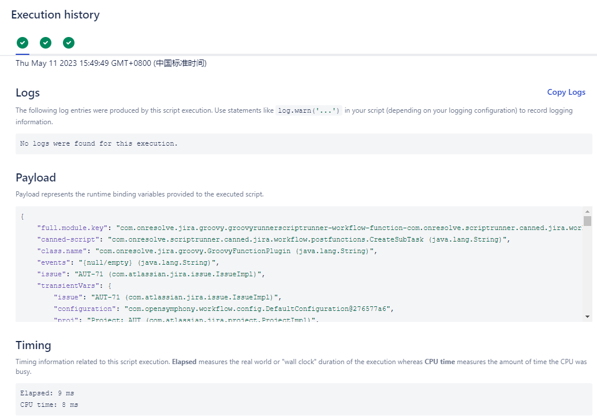Screen dimensions: 597x419
Task: Select the currently underlined execution entry
Action: [x=22, y=42]
